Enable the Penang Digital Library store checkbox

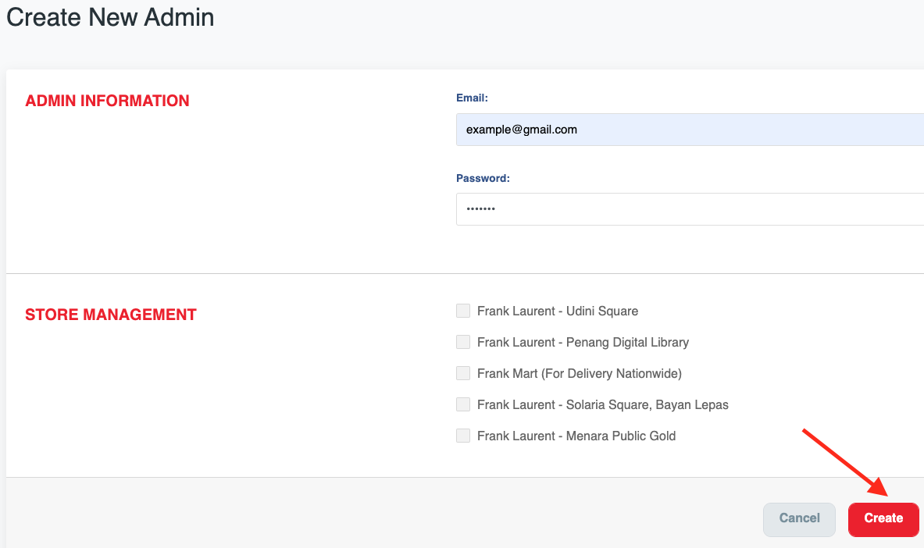click(463, 342)
